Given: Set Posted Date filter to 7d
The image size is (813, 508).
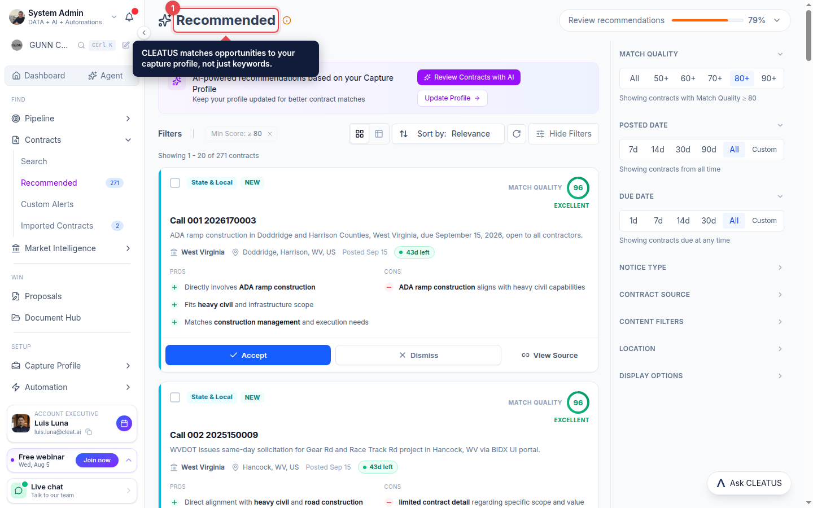Looking at the screenshot, I should [x=633, y=150].
